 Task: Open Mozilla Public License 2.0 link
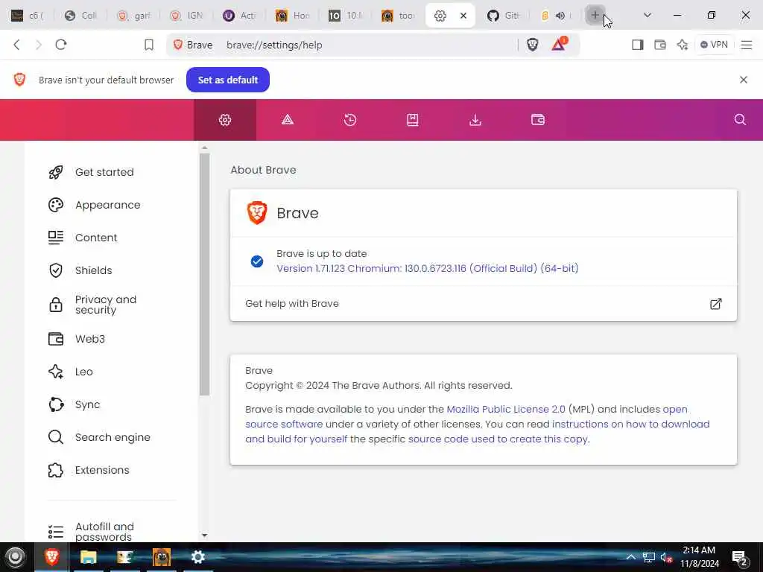[x=506, y=409]
